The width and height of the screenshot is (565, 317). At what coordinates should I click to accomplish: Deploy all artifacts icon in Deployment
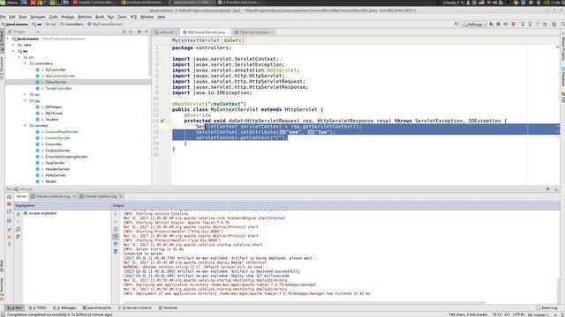18,214
